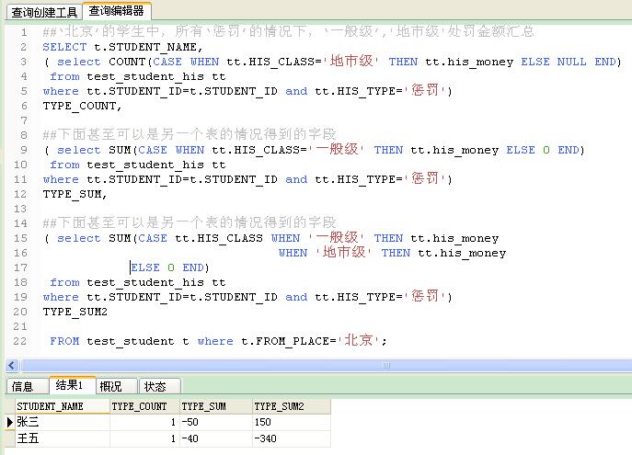The image size is (632, 455).
Task: Click line number 22 in the gutter
Action: coord(20,341)
